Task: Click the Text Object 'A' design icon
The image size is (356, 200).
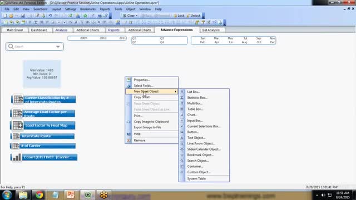Action: [76, 22]
